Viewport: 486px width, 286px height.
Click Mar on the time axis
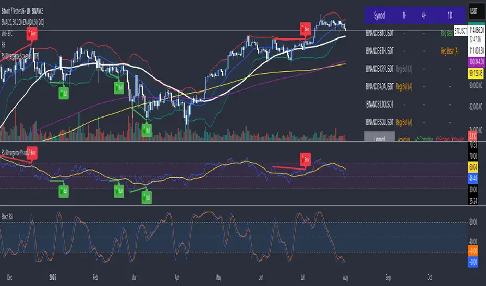tap(134, 277)
